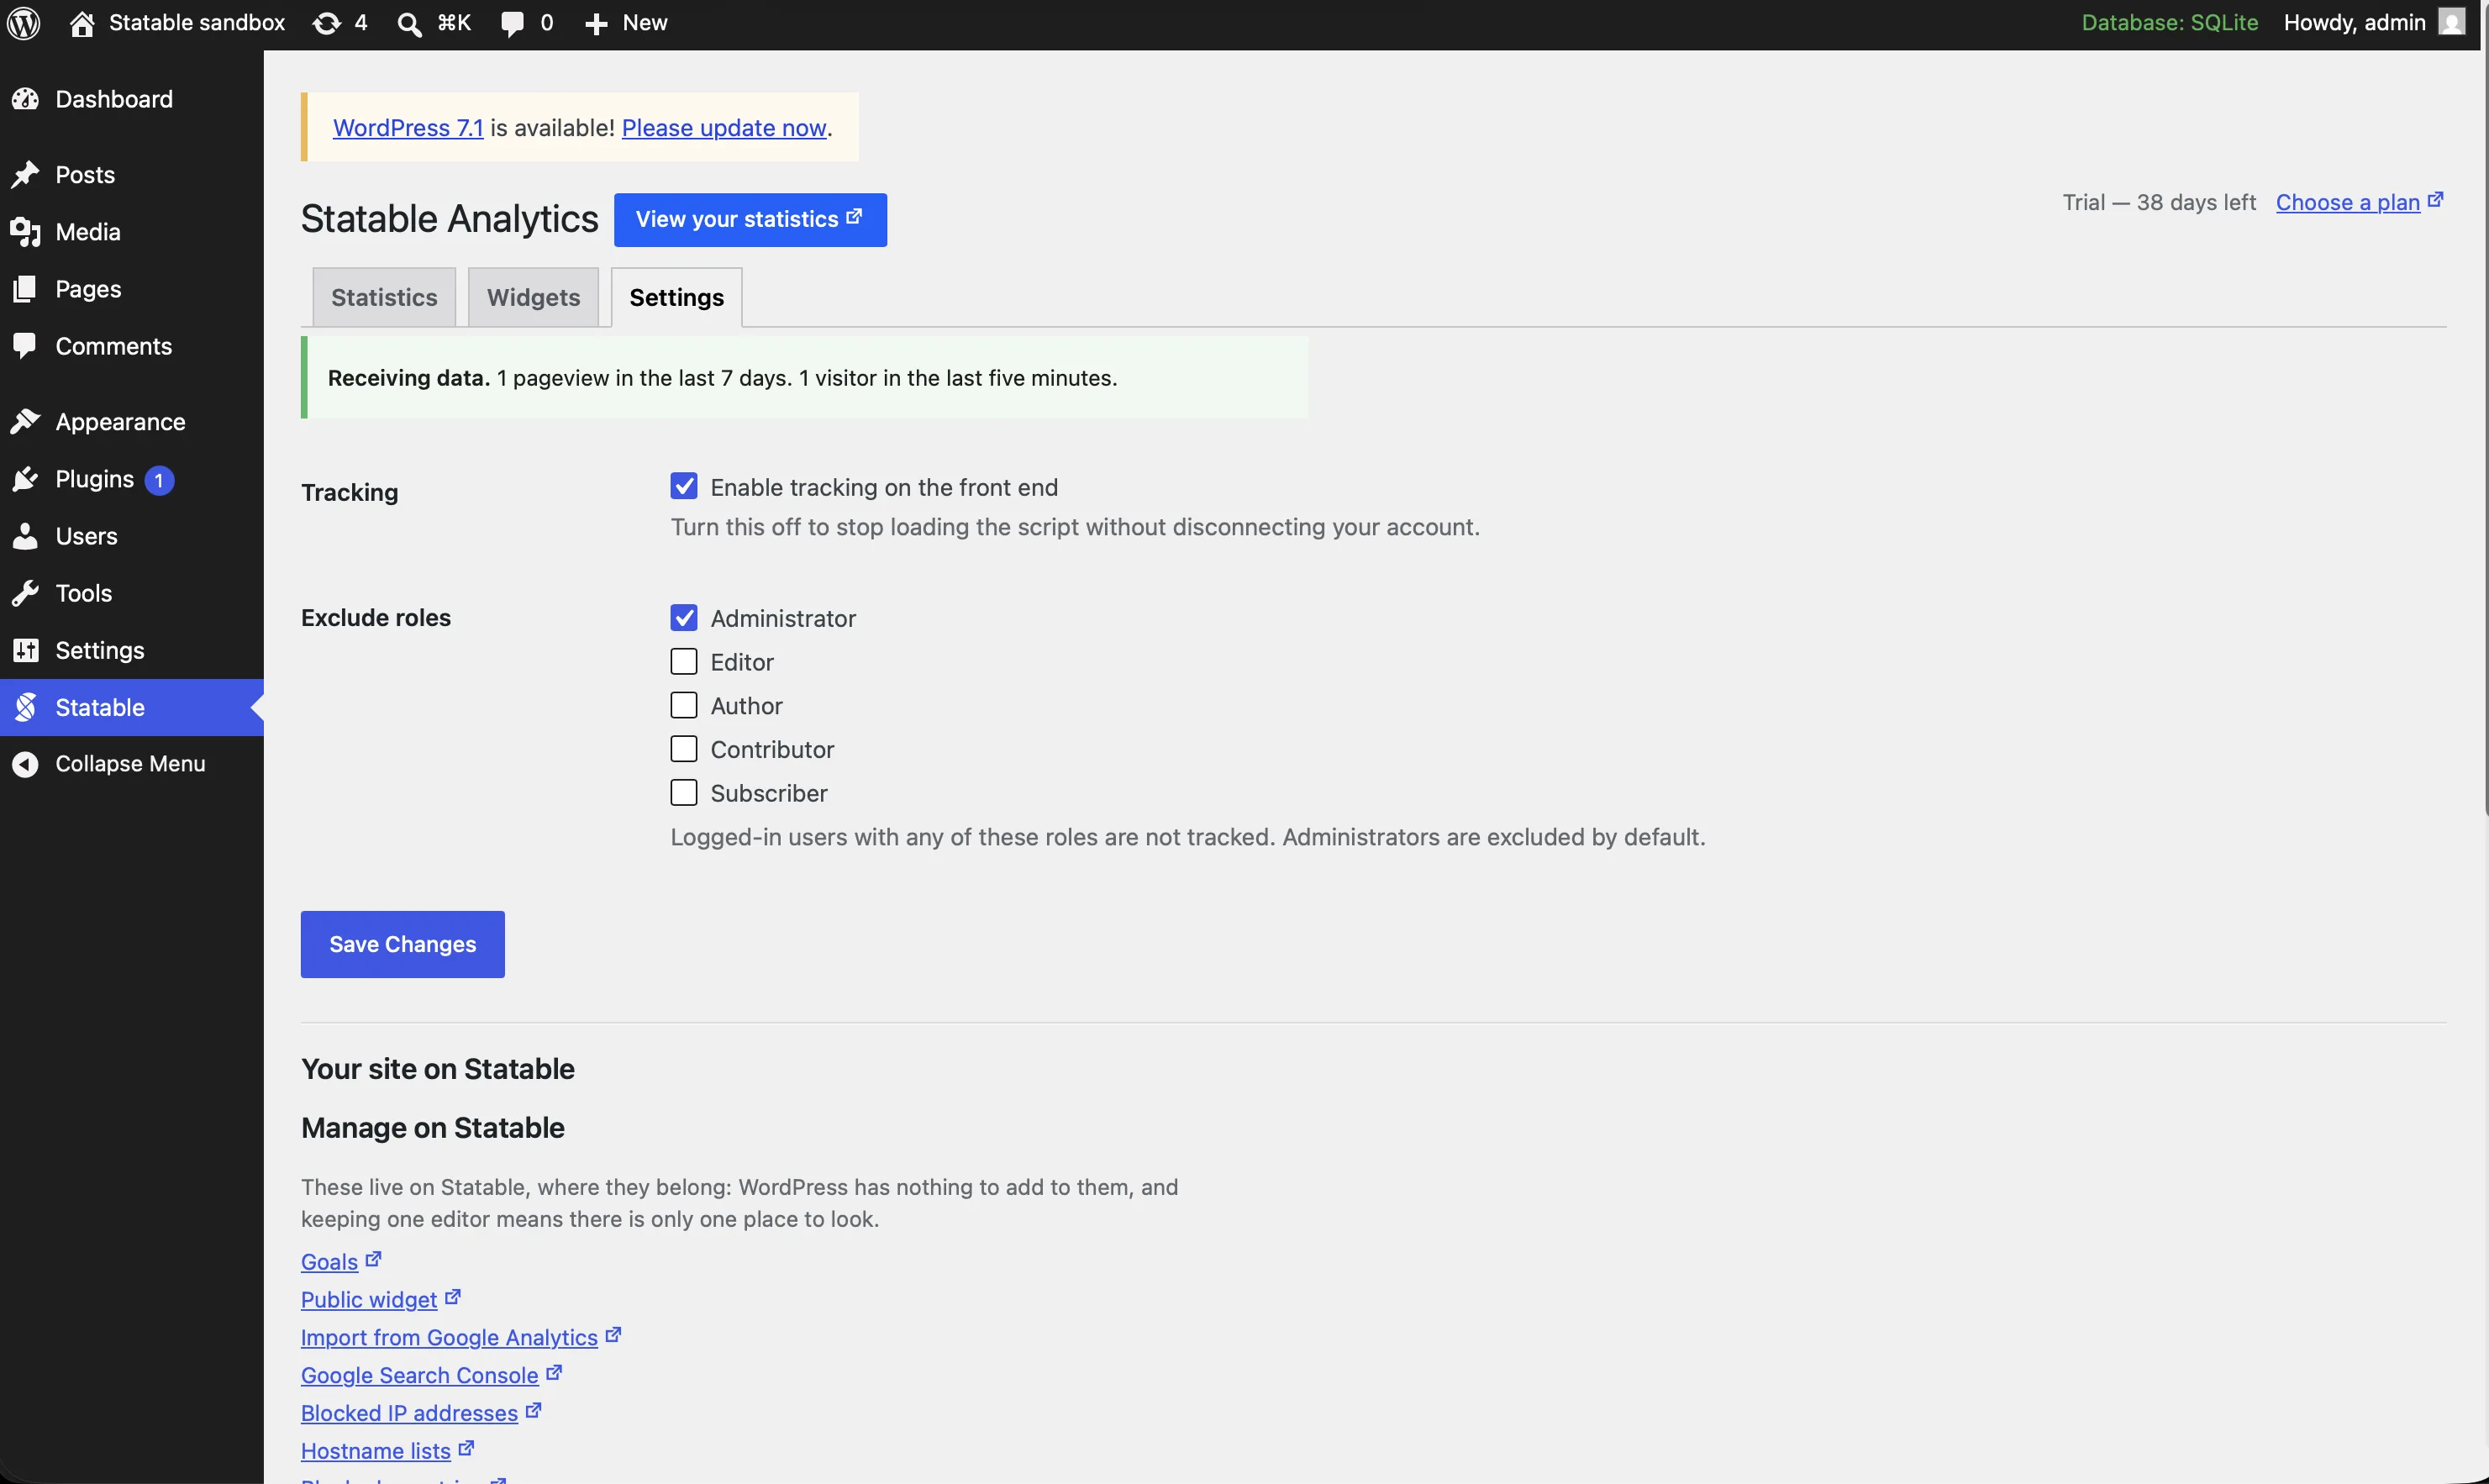Click View your statistics button

750,220
